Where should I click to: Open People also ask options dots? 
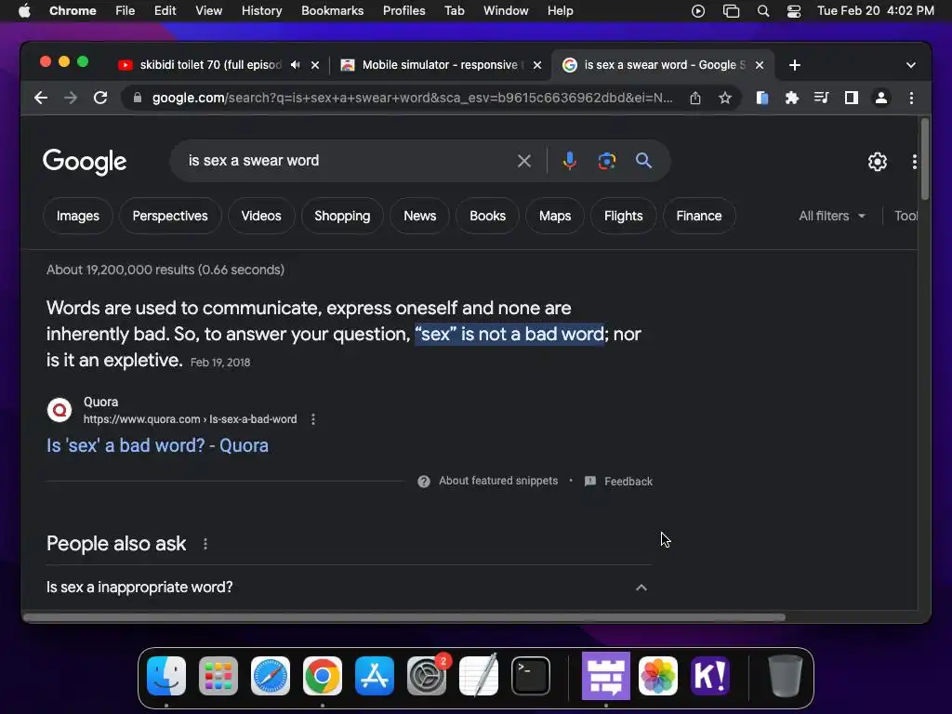[x=205, y=544]
